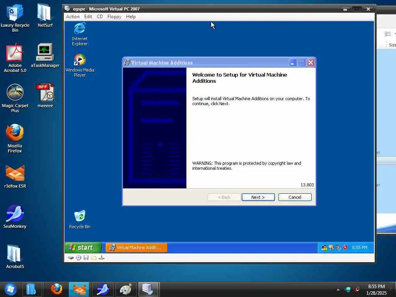Open the Floppy menu
396x297 pixels.
pyautogui.click(x=114, y=17)
